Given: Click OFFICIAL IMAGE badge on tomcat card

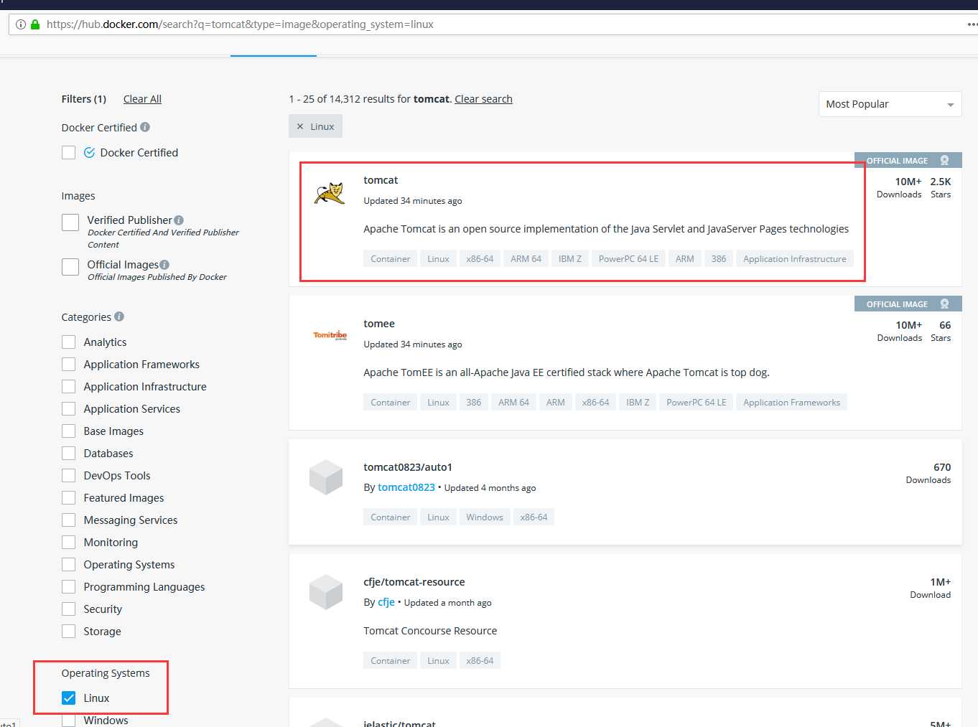Looking at the screenshot, I should (x=908, y=161).
